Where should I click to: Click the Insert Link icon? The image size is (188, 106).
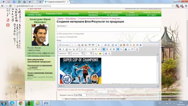126,49
